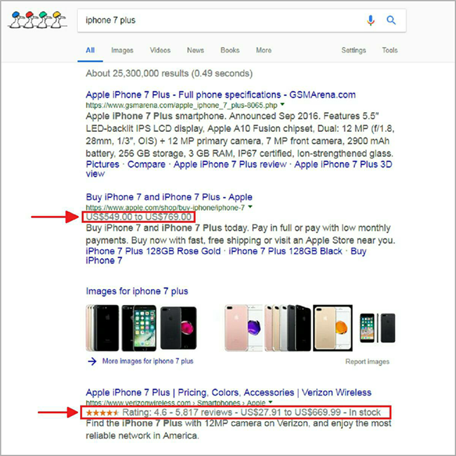Click the logo in the top-left corner
Screen dimensions: 456x456
coord(37,21)
